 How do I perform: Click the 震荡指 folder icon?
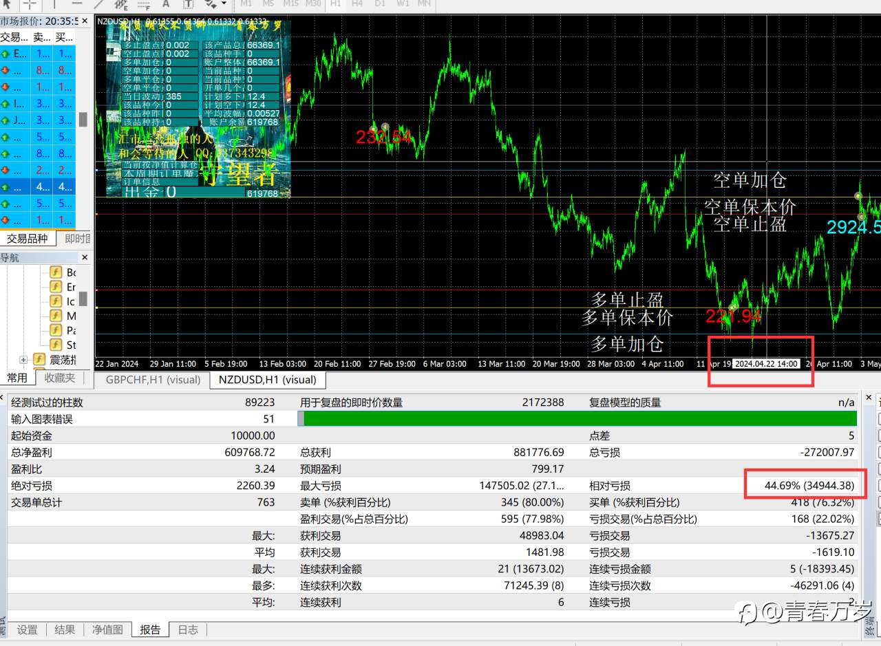39,359
